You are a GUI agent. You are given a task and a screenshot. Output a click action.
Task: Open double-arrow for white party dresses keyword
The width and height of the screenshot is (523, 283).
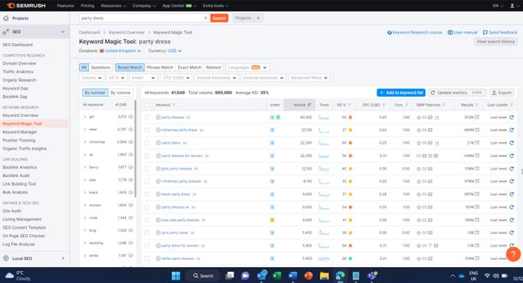[198, 259]
